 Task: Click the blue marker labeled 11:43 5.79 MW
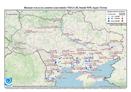pyautogui.click(x=62, y=36)
